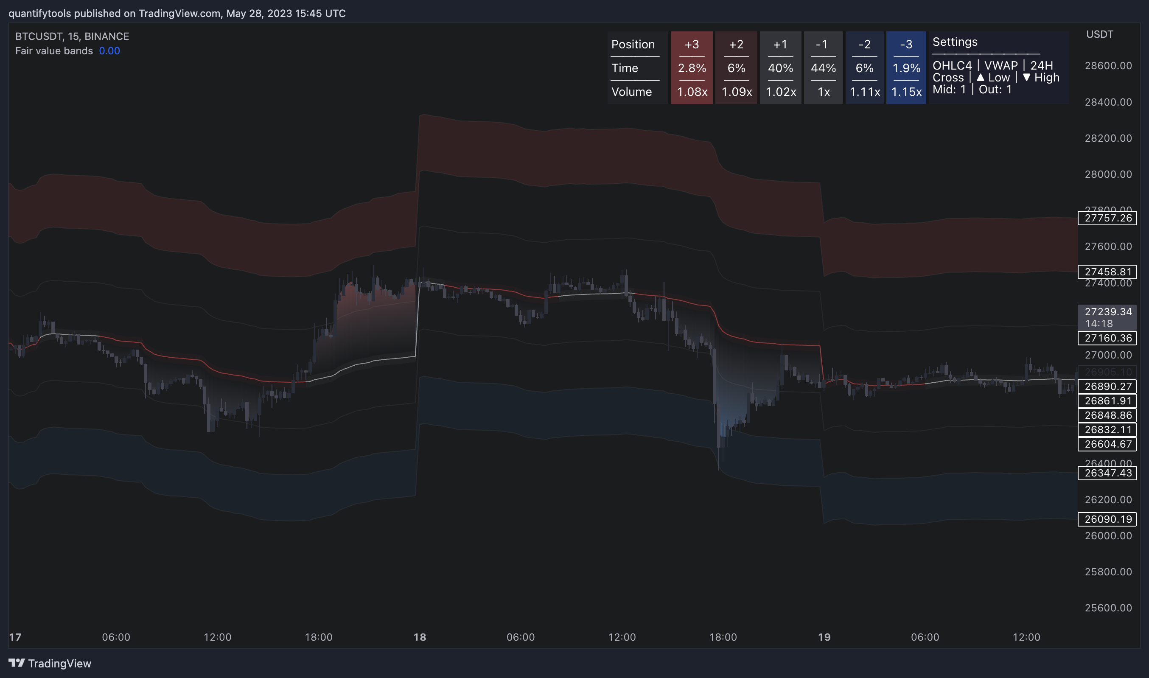The height and width of the screenshot is (678, 1149).
Task: Click the Volume row label
Action: (631, 92)
